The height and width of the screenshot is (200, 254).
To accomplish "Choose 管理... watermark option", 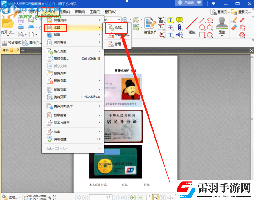I will click(117, 44).
